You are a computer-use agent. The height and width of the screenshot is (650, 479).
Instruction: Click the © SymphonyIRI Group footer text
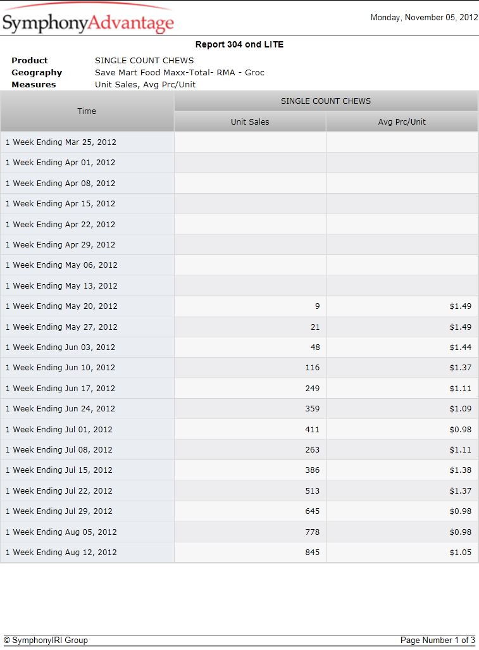click(x=46, y=640)
